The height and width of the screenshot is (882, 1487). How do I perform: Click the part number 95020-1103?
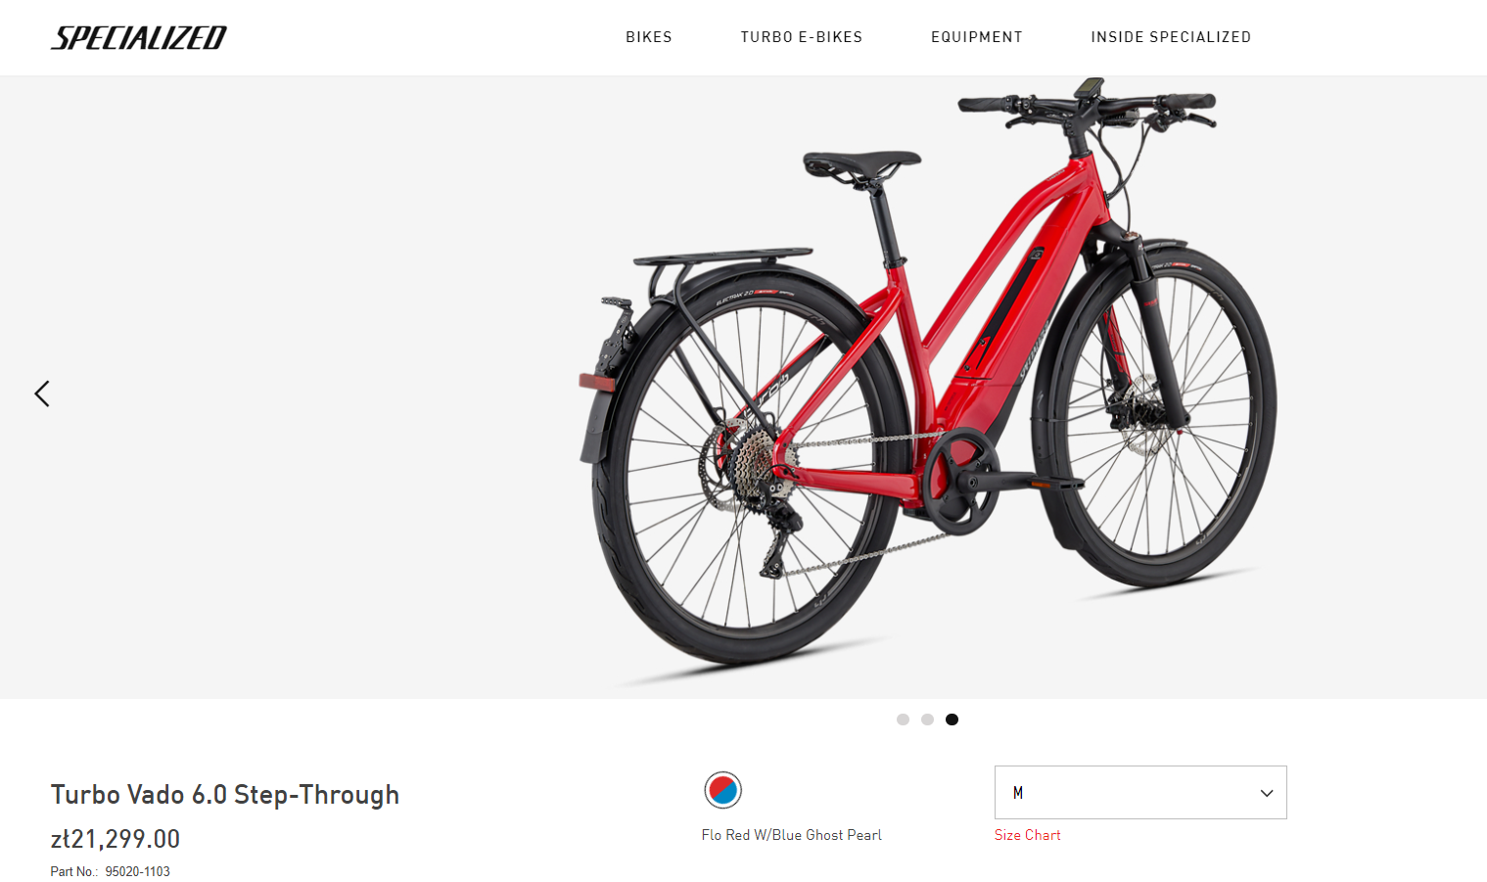click(138, 871)
